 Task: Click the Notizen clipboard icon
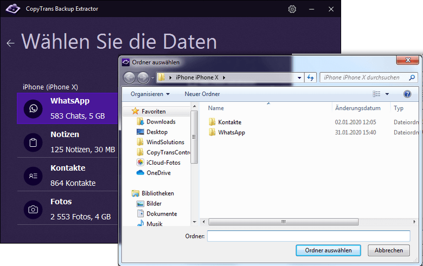[33, 142]
